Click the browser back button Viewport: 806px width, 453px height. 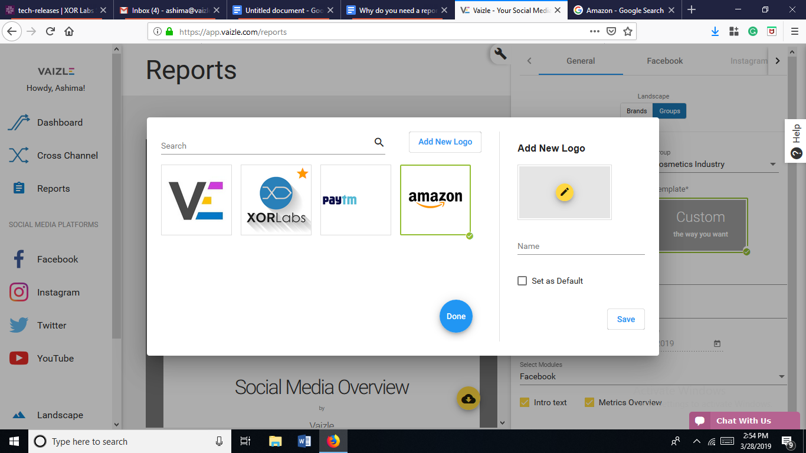coord(12,31)
